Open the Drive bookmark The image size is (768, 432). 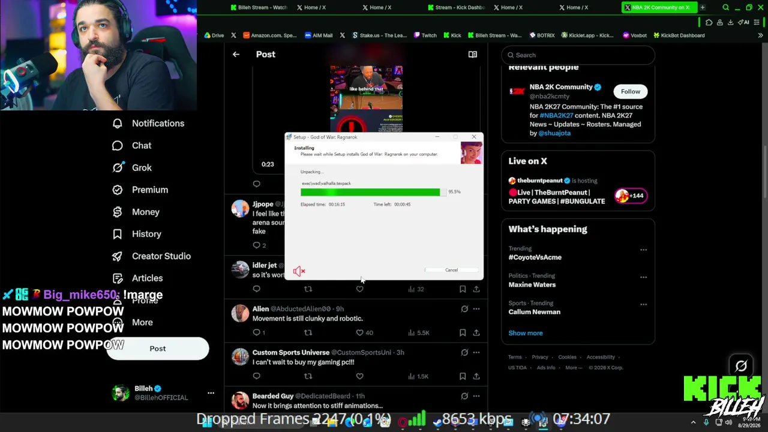[214, 35]
